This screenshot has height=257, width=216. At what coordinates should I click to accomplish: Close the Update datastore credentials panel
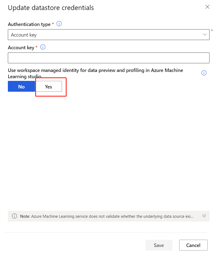pos(207,7)
